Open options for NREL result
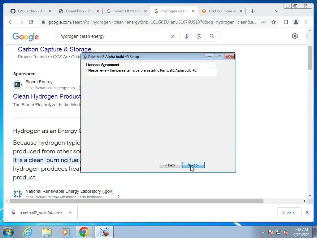 click(119, 197)
